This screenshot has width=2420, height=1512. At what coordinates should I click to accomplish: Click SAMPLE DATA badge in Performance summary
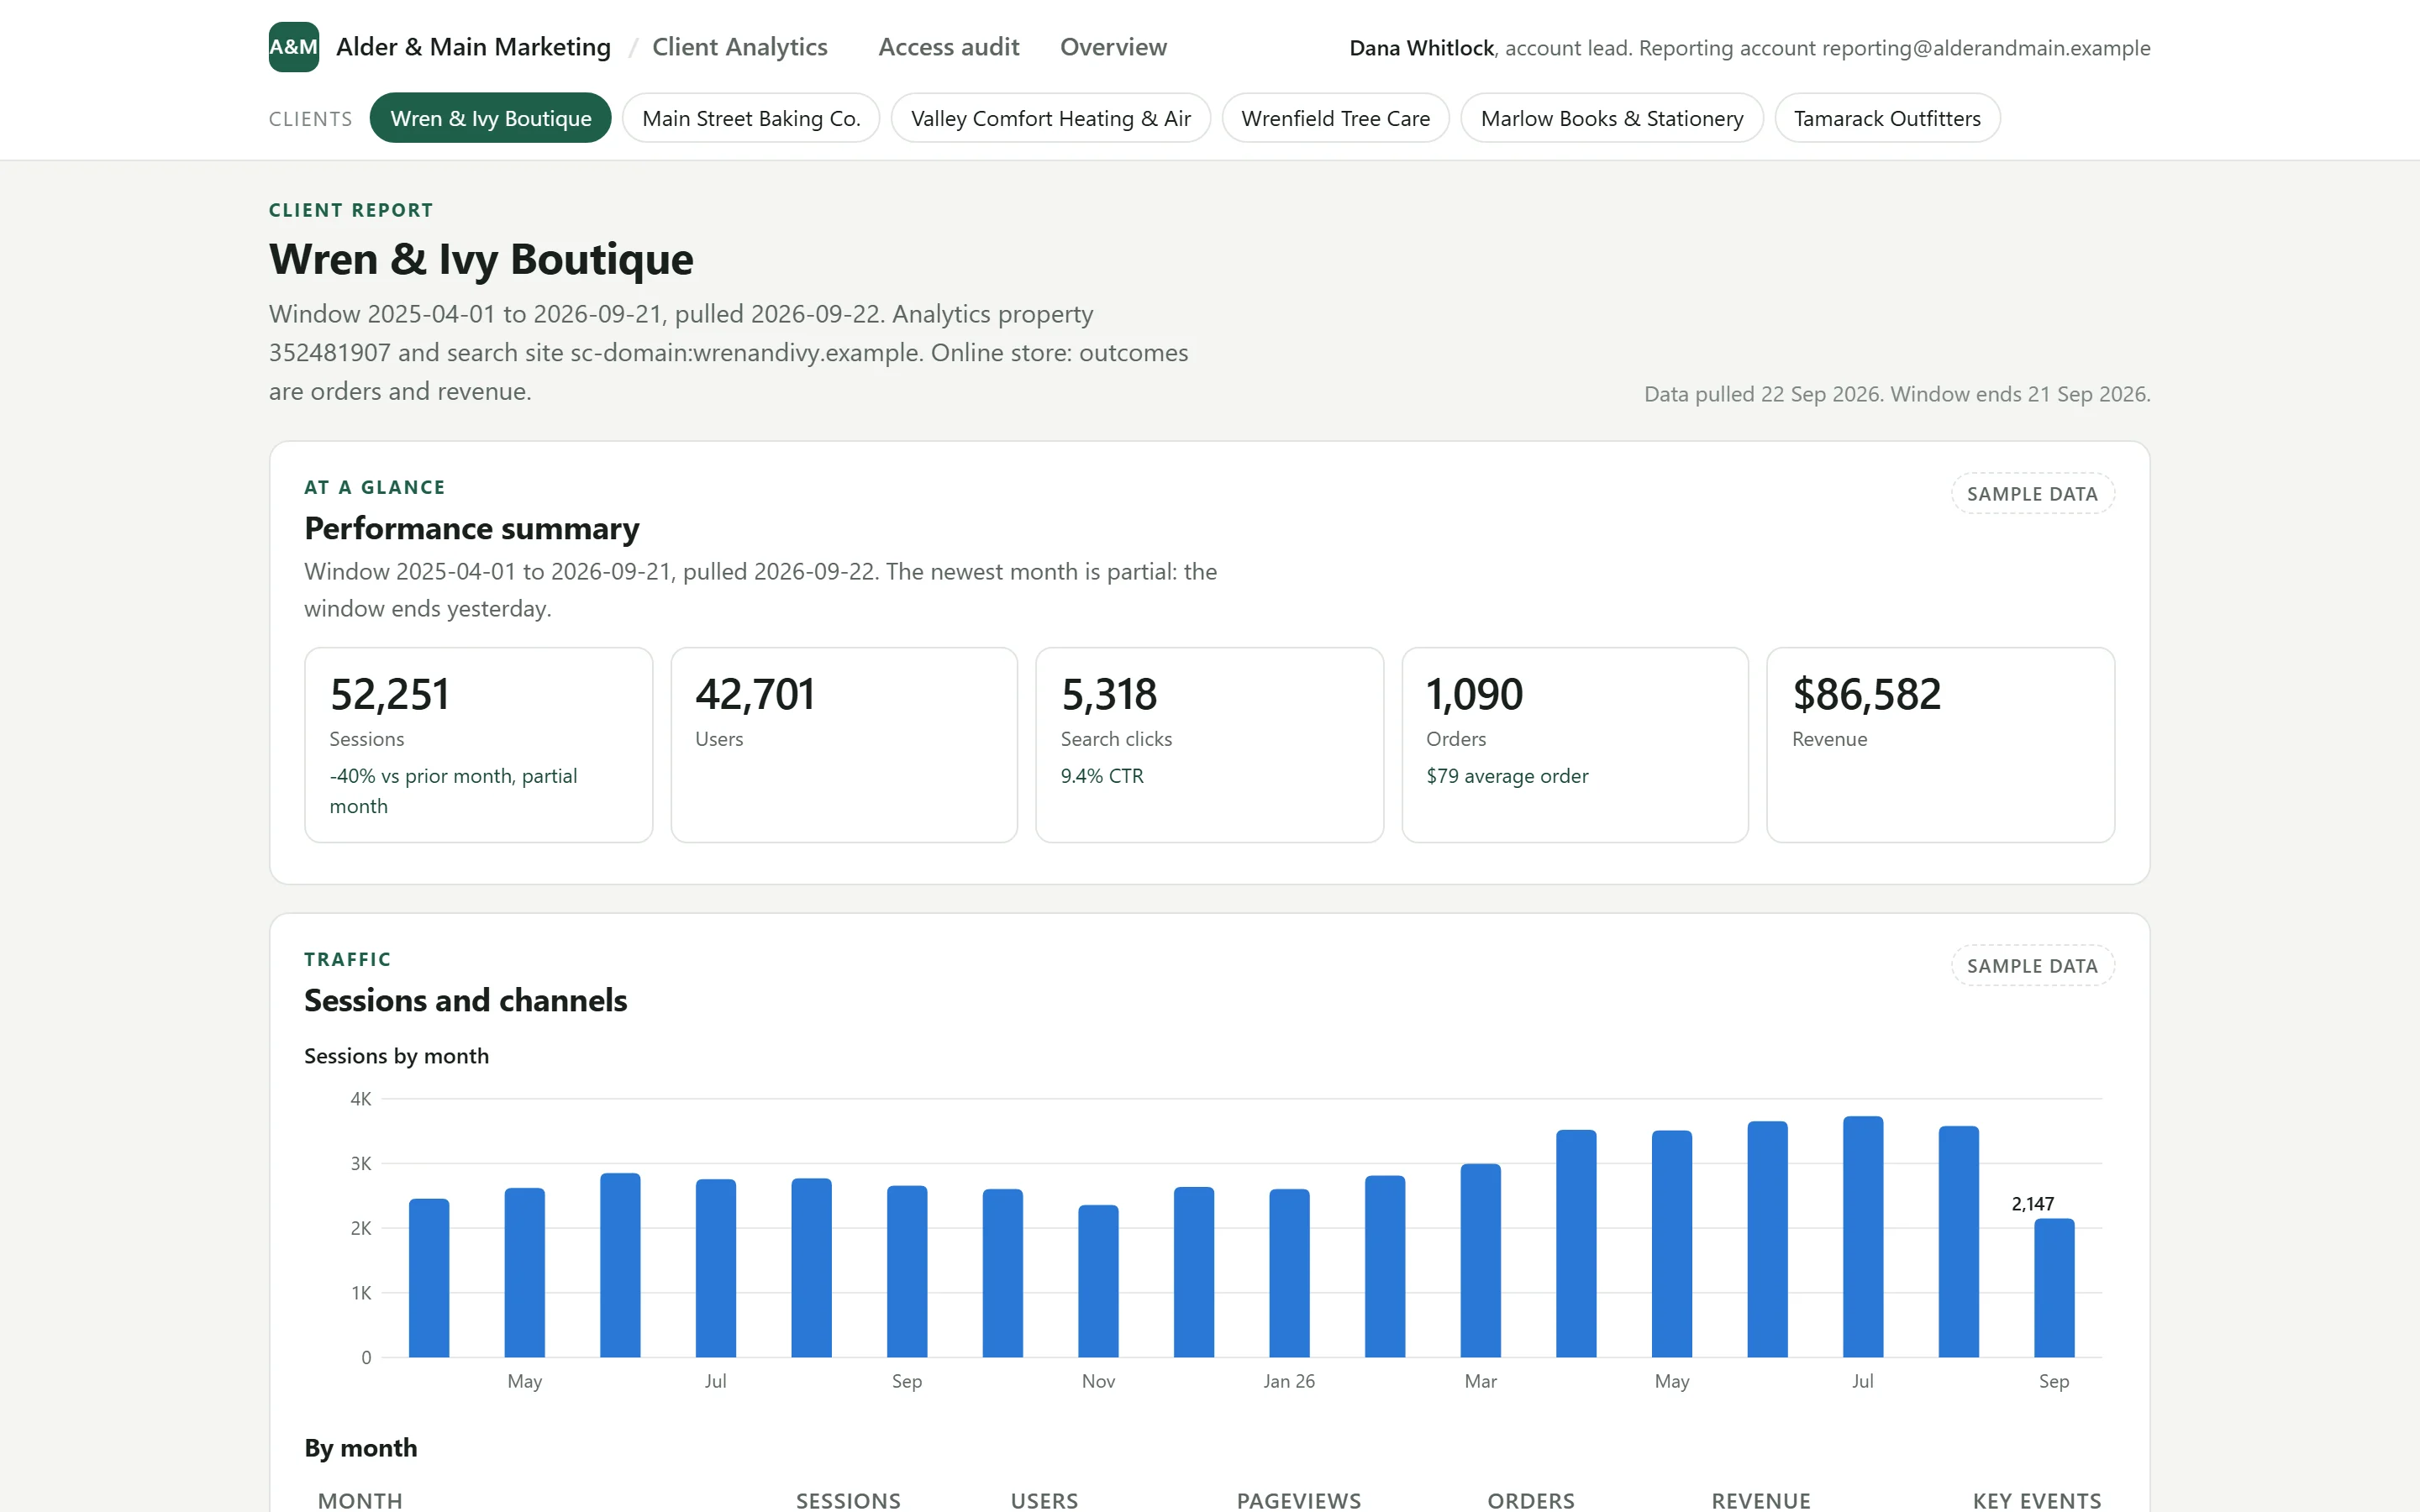[x=2032, y=493]
